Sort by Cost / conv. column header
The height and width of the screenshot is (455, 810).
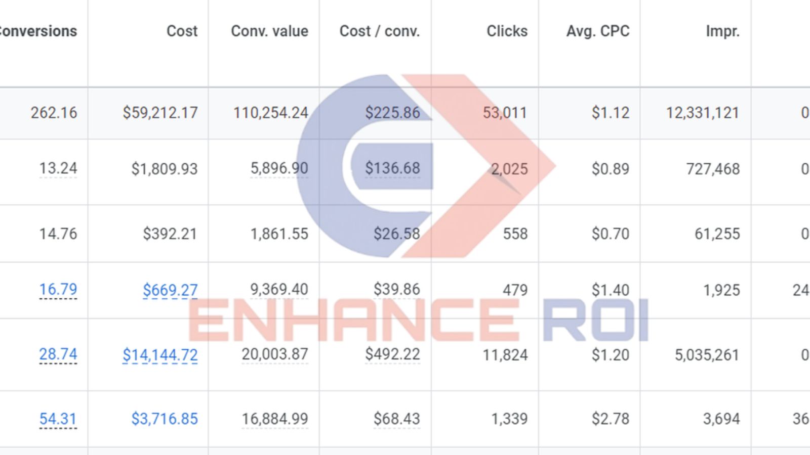[x=379, y=31]
